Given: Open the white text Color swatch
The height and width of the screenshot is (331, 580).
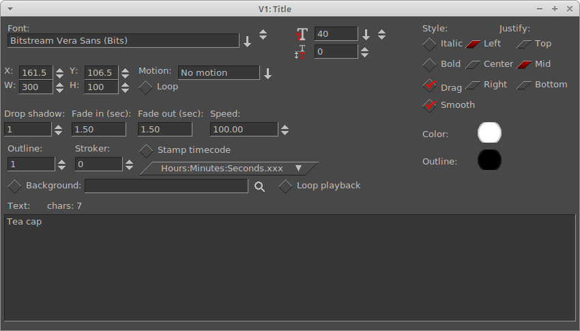Looking at the screenshot, I should (489, 133).
